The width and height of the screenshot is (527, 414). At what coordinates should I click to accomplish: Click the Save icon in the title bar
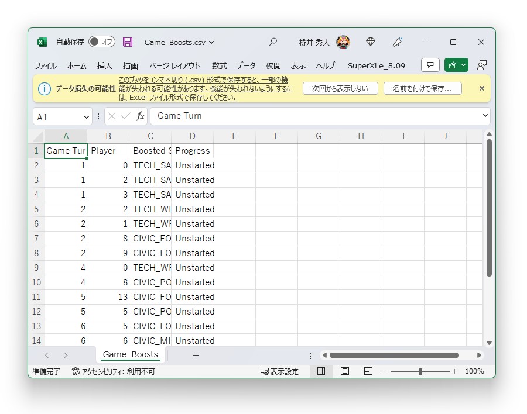[x=128, y=42]
